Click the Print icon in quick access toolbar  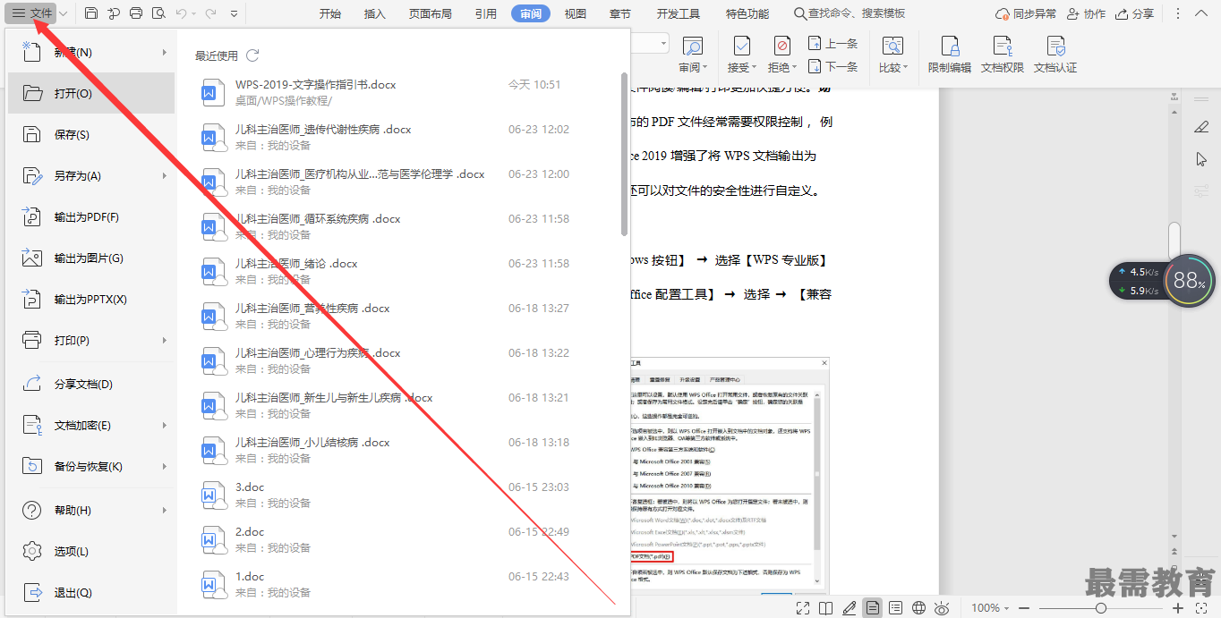tap(136, 13)
